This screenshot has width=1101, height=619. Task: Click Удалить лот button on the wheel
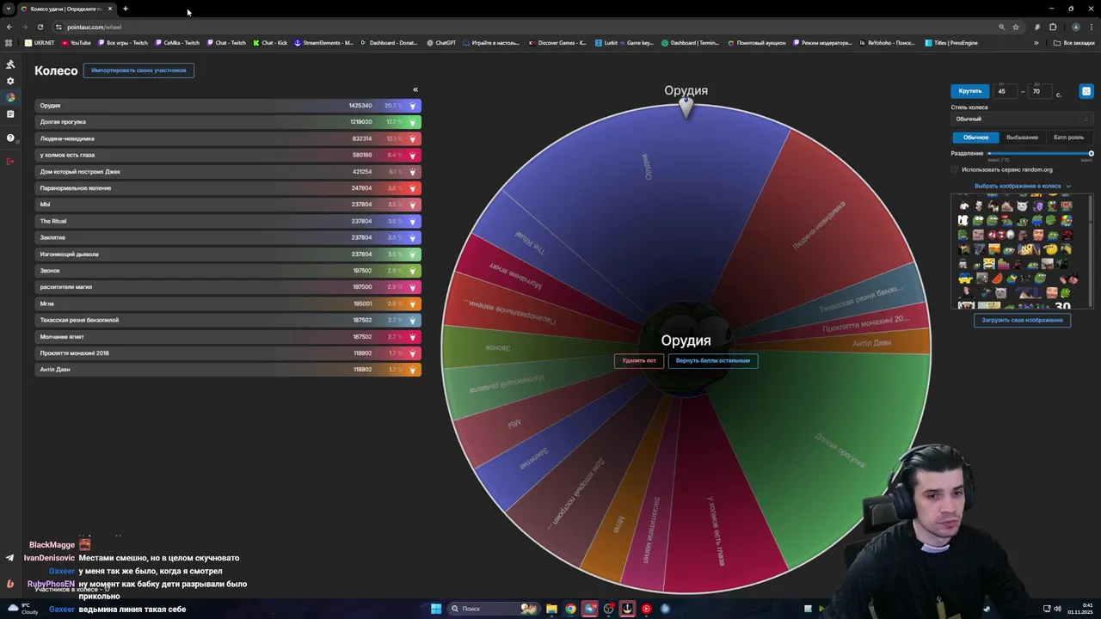click(638, 361)
